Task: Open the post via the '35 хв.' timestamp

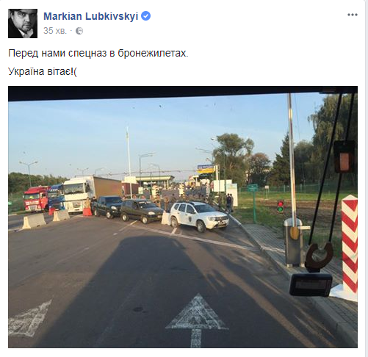Action: pos(55,31)
